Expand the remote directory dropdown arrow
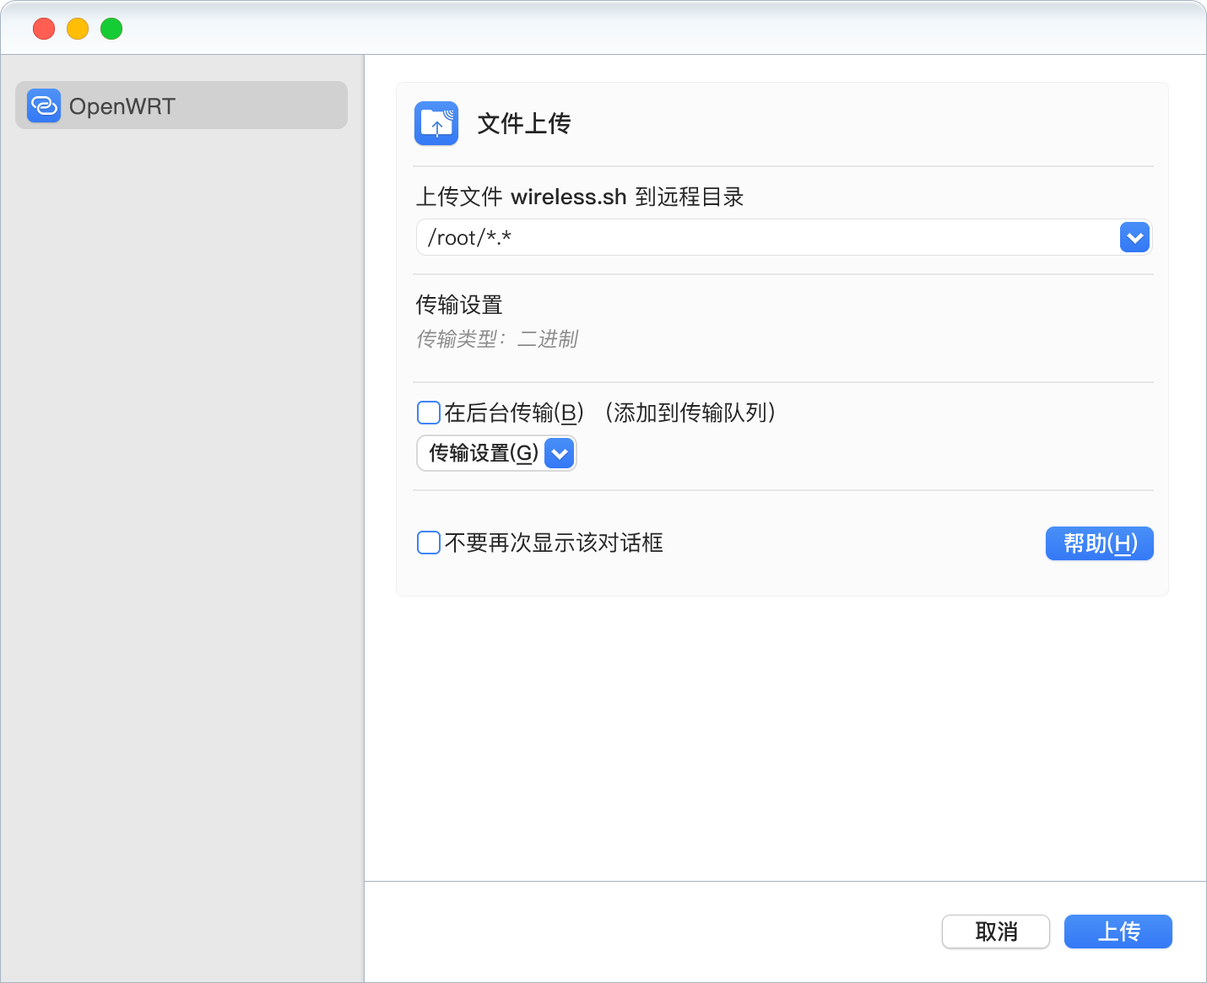1207x983 pixels. (x=1134, y=238)
